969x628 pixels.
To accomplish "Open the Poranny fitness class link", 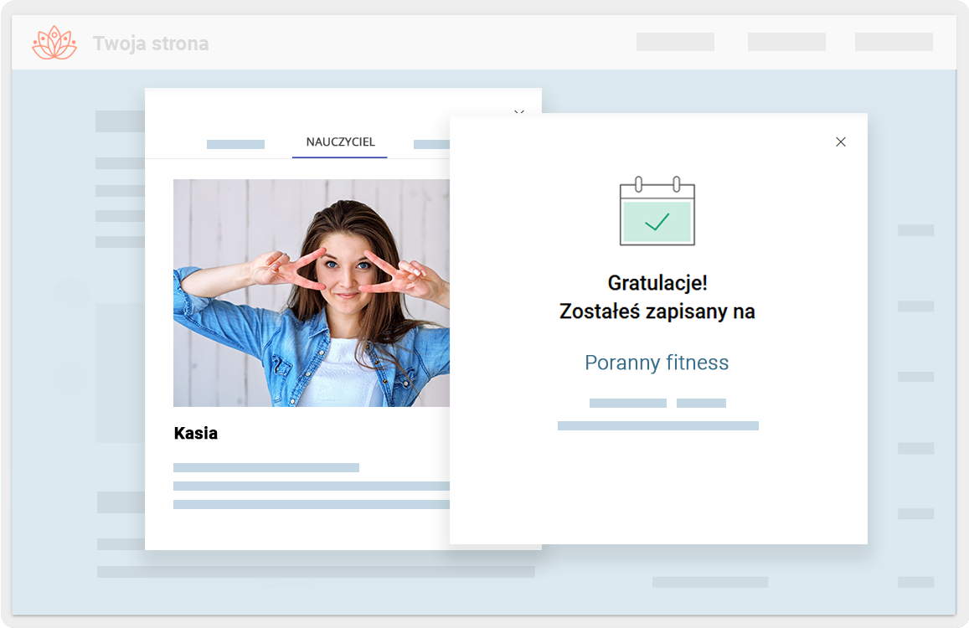I will point(657,363).
